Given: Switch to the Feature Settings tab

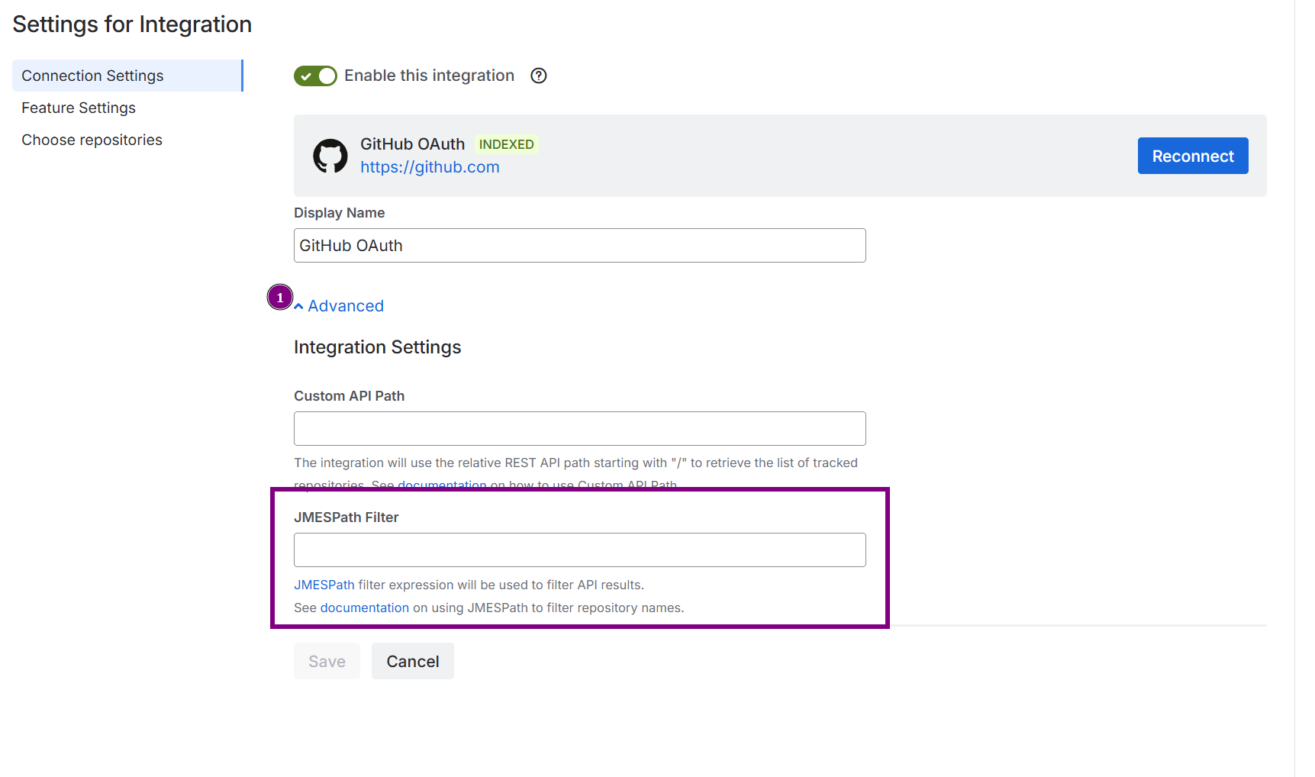Looking at the screenshot, I should point(79,108).
